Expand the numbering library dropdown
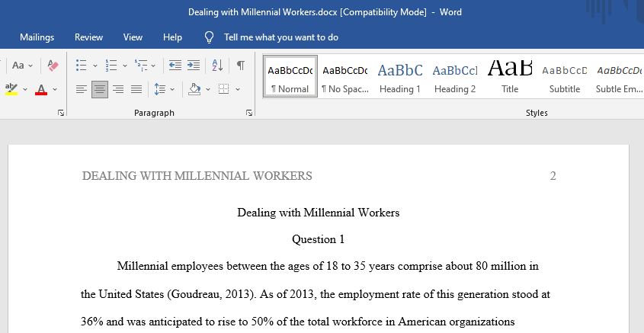The height and width of the screenshot is (333, 644). [x=125, y=66]
